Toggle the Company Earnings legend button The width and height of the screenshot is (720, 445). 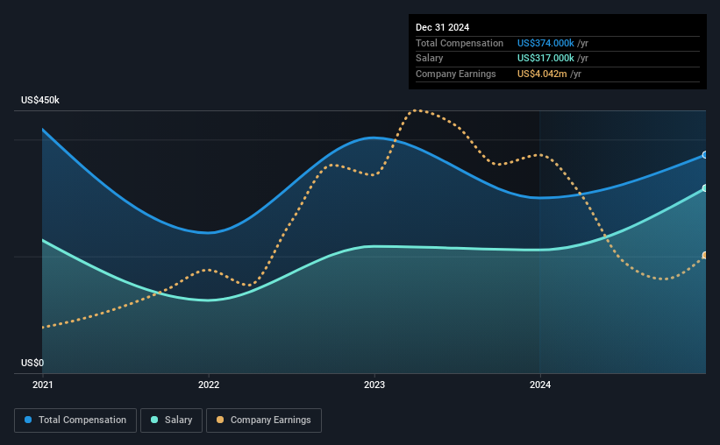click(264, 420)
